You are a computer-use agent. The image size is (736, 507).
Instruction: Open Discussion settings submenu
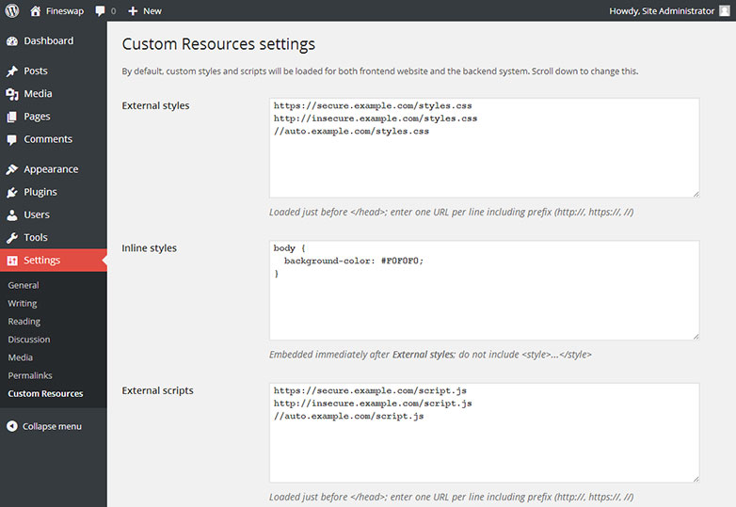click(28, 339)
